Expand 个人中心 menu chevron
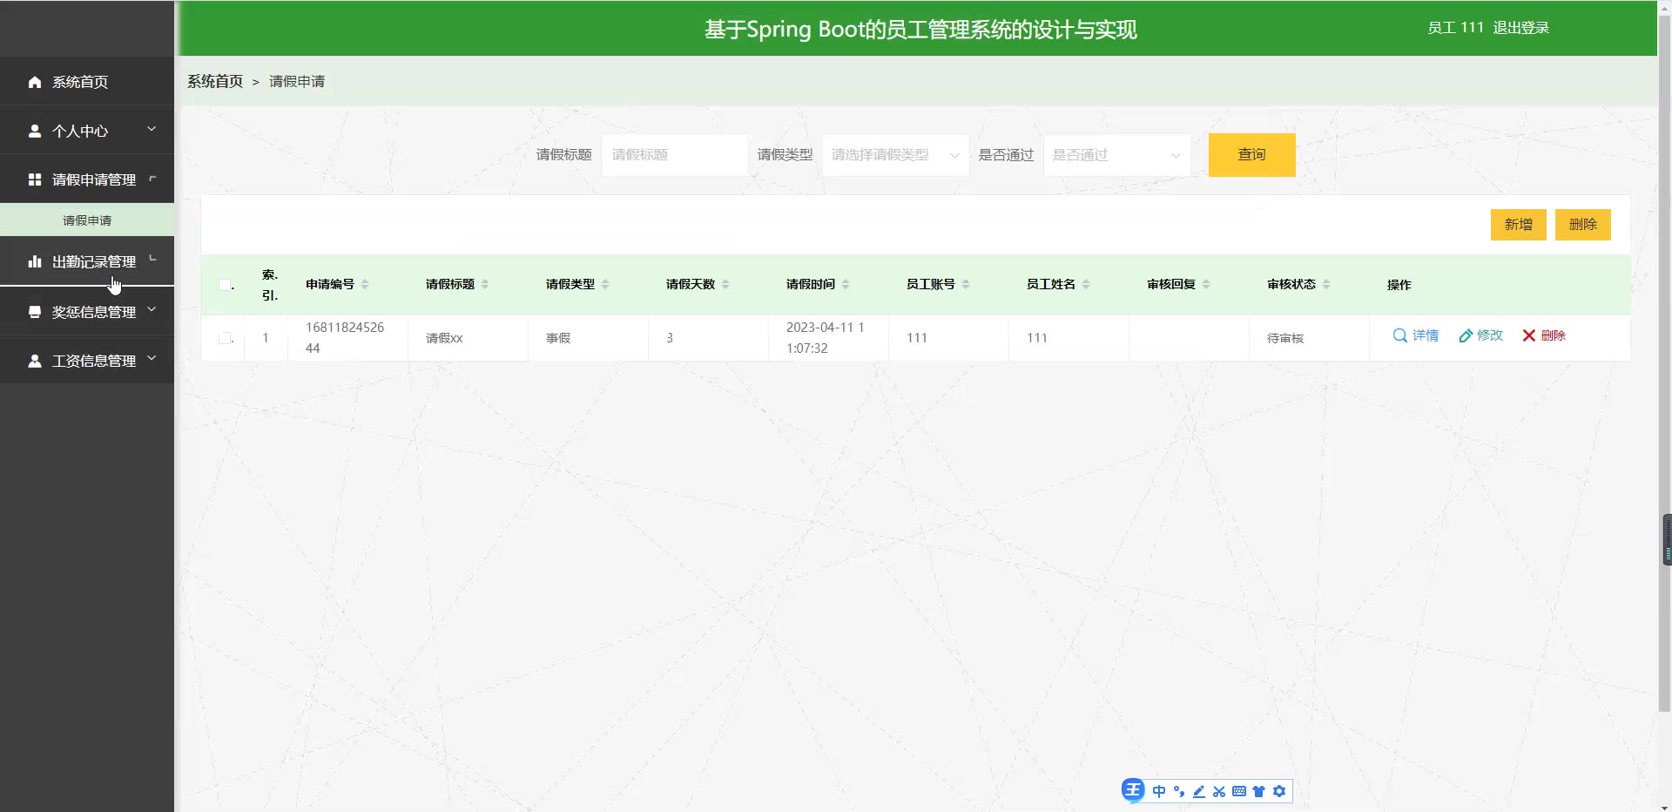The height and width of the screenshot is (812, 1672). [x=152, y=129]
